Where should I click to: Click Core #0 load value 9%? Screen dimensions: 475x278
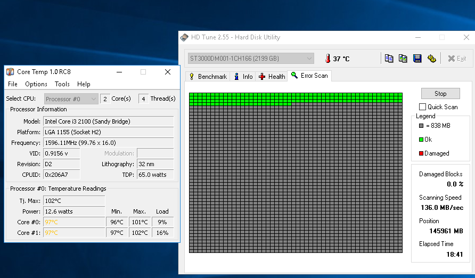point(162,222)
